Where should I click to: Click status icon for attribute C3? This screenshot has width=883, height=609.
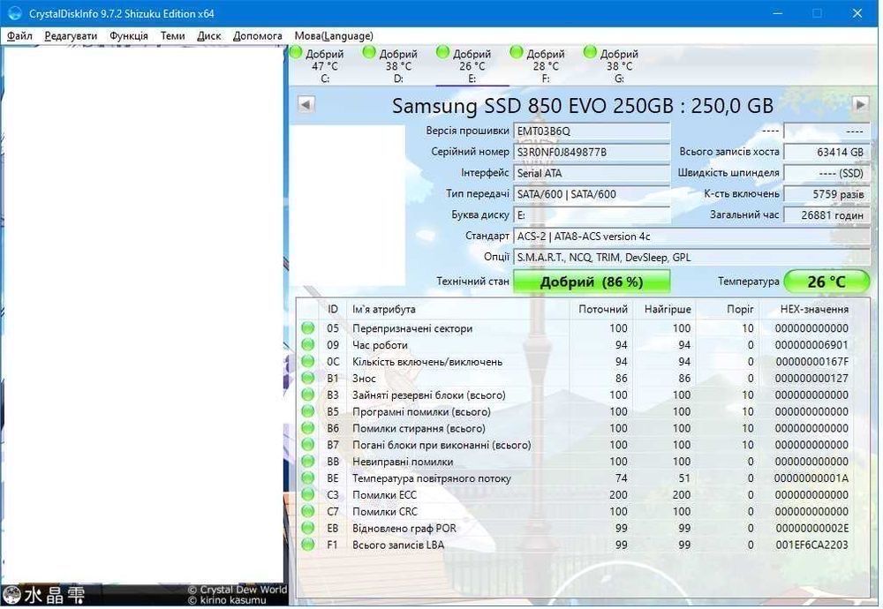pos(307,494)
